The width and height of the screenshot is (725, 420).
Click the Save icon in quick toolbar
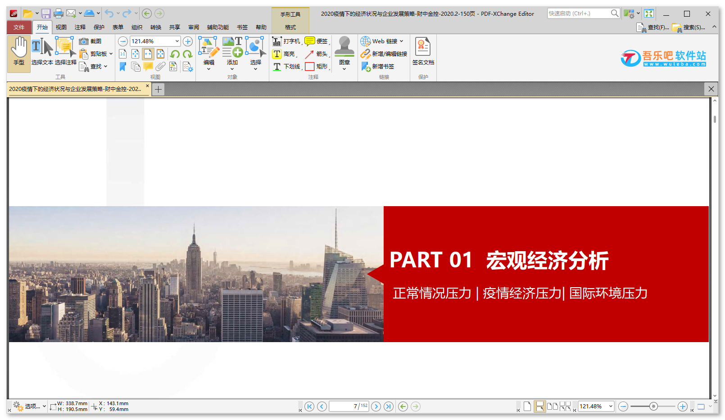point(46,14)
